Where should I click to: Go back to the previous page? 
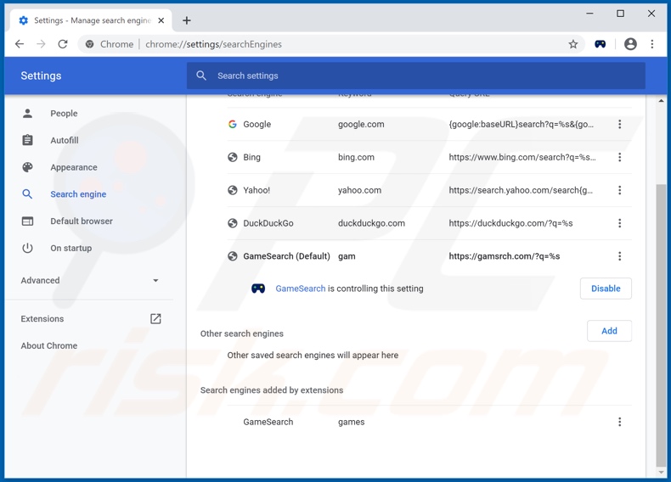(x=20, y=44)
